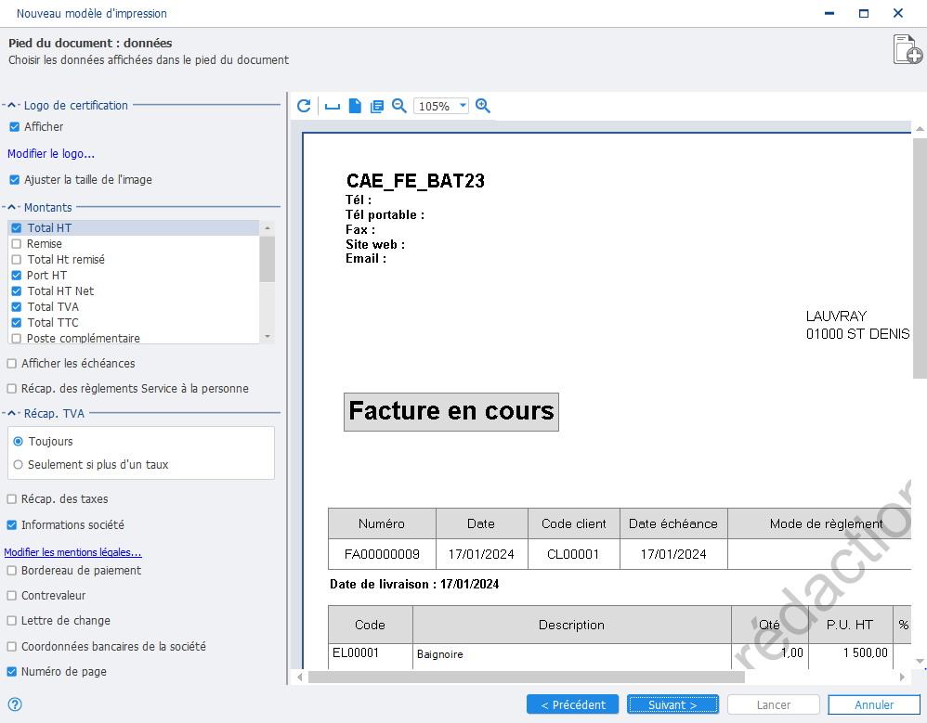927x723 pixels.
Task: Select Seulement si plus d'un taux
Action: [19, 465]
